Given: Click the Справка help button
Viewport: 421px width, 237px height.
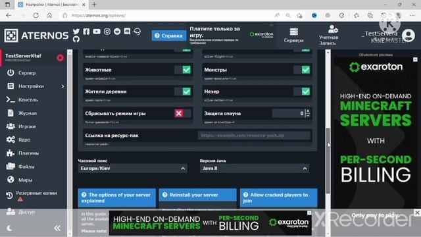Looking at the screenshot, I should click(169, 36).
